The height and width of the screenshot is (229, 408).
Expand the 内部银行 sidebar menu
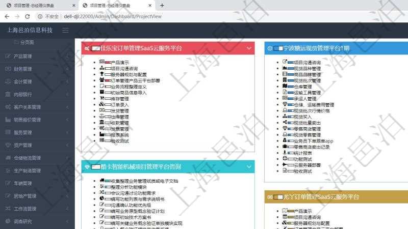35,94
